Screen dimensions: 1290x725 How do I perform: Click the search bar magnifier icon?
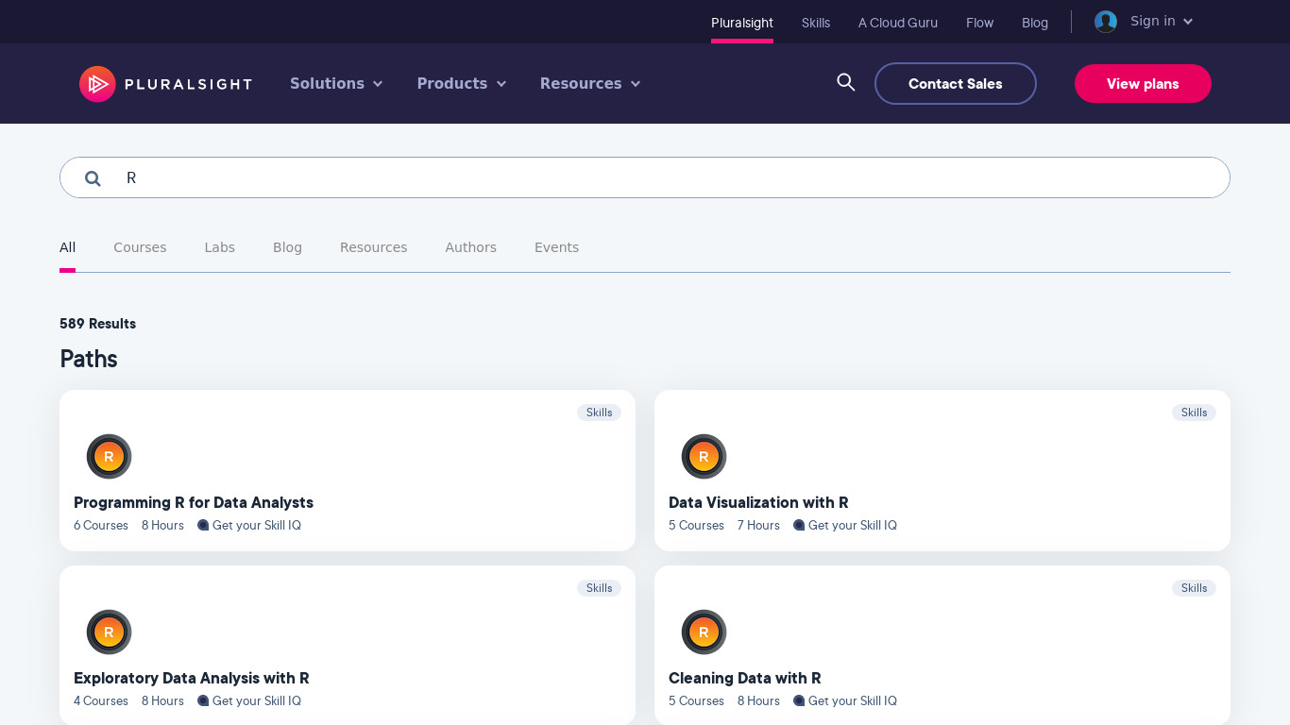[x=93, y=178]
